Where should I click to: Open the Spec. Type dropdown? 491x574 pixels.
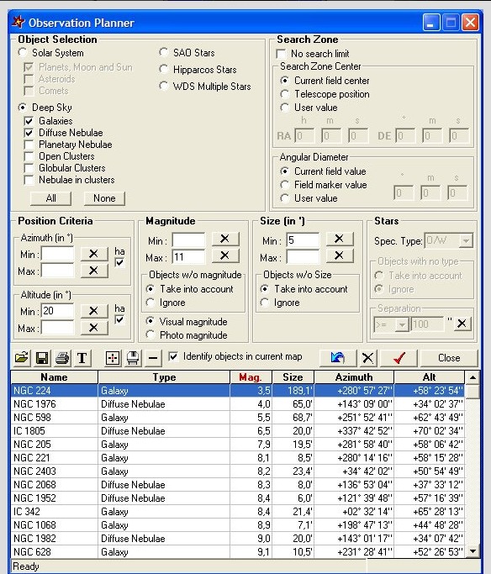point(466,240)
